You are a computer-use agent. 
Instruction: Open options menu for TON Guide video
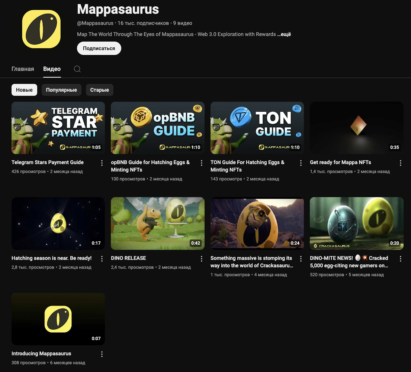pos(301,163)
